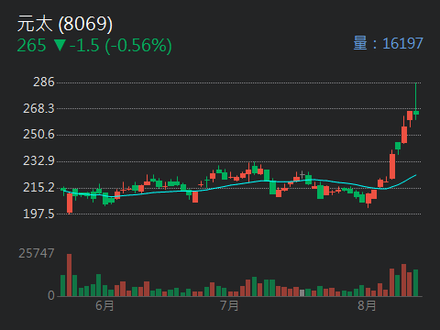The width and height of the screenshot is (440, 330).
Task: Click the green down-triangle price change indicator
Action: pyautogui.click(x=60, y=46)
